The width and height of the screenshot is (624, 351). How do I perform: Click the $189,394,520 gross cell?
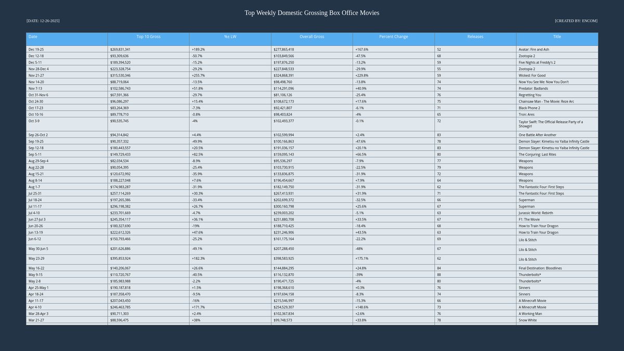click(x=148, y=62)
